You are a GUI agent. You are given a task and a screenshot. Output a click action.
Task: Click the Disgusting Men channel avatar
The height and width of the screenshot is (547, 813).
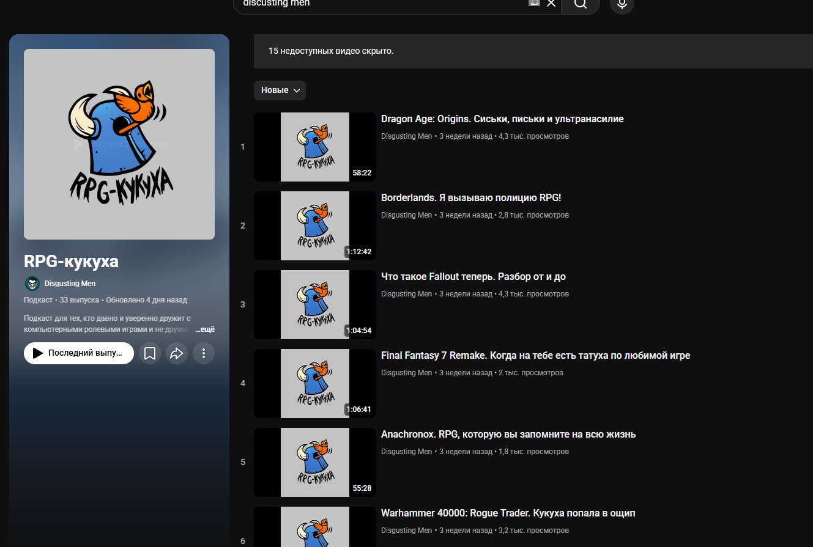[32, 284]
